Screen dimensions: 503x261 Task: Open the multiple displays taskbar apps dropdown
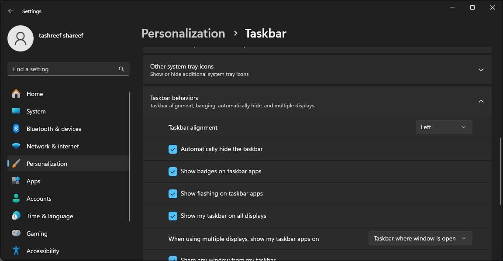(420, 238)
